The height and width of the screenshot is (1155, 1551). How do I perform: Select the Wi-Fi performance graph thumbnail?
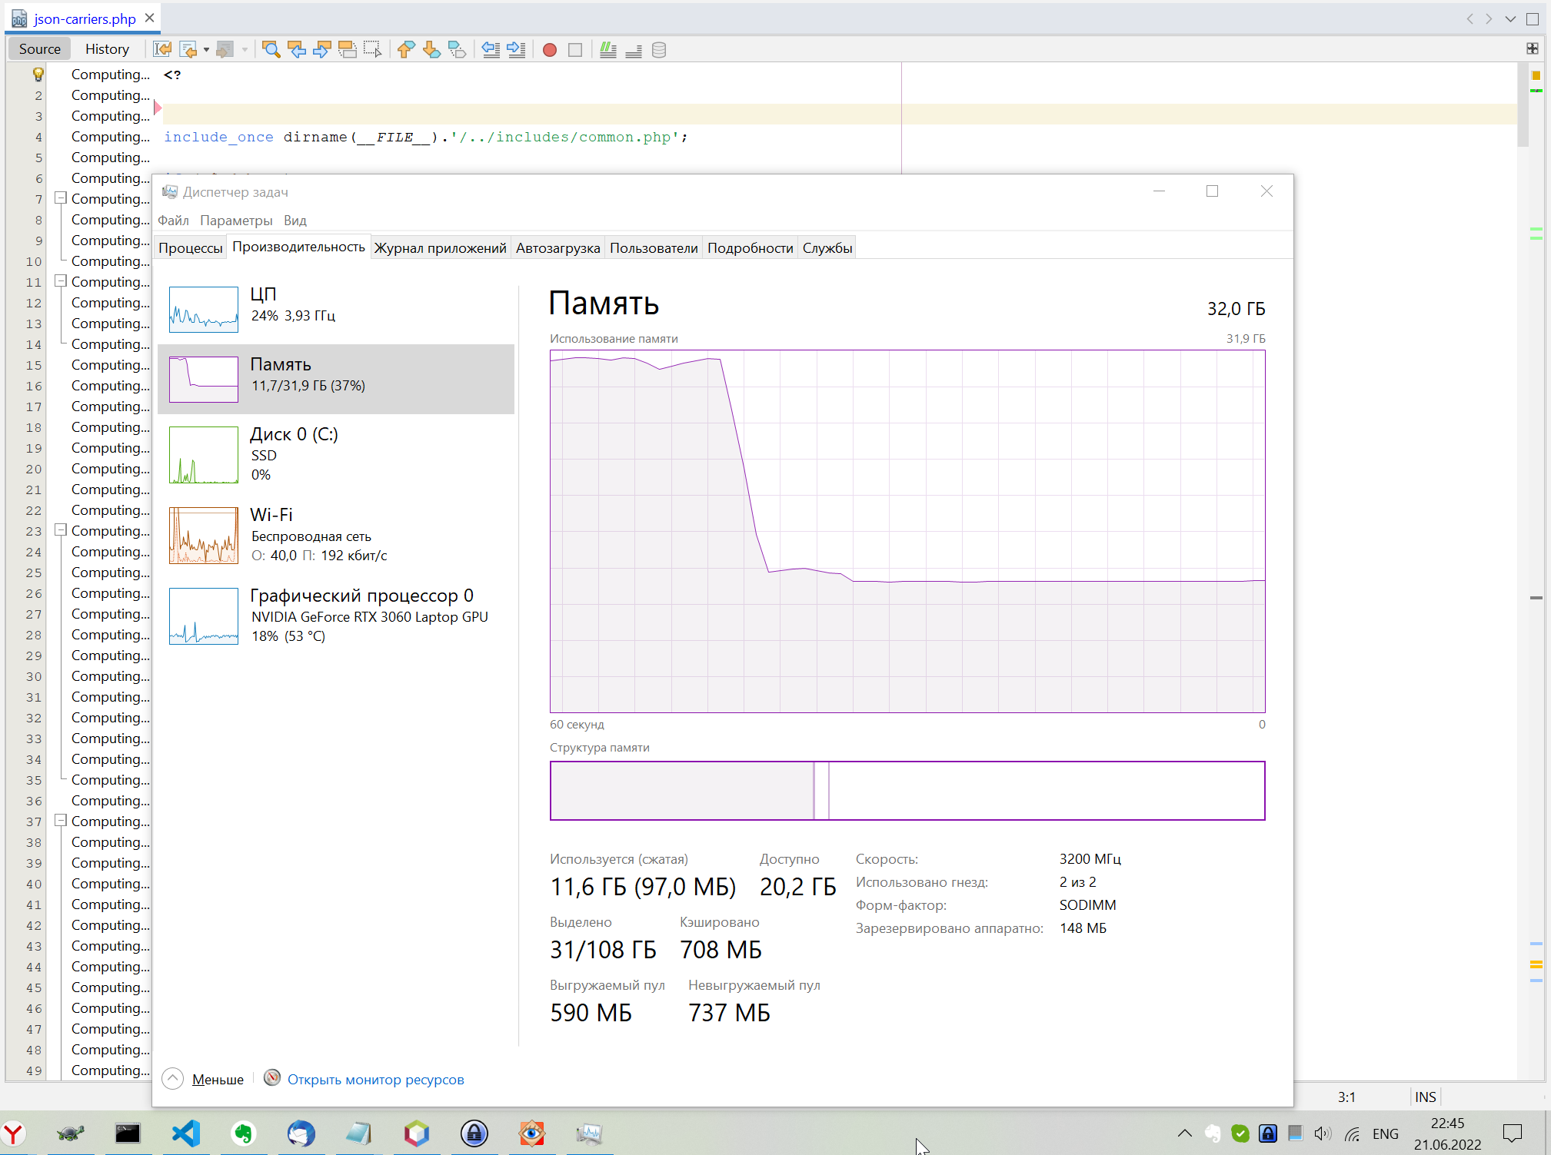[x=204, y=536]
